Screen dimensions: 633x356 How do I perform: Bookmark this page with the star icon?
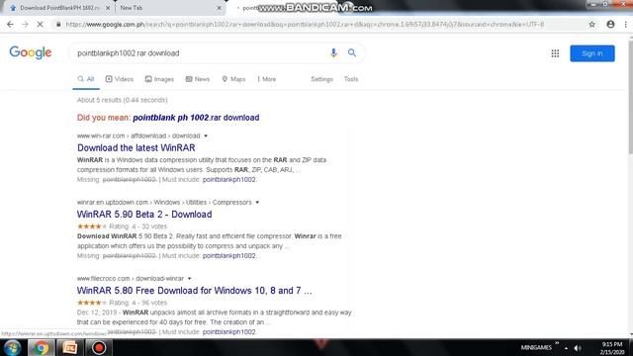[591, 24]
